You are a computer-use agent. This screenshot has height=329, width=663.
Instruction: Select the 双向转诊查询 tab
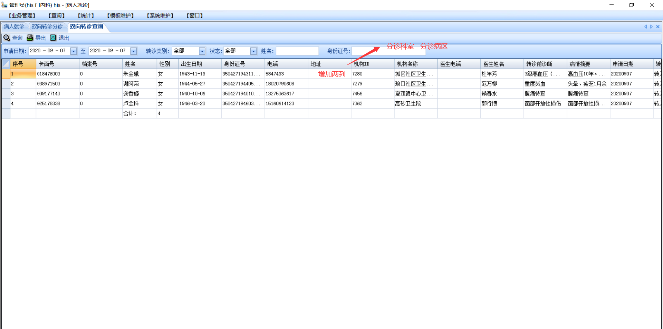point(87,27)
